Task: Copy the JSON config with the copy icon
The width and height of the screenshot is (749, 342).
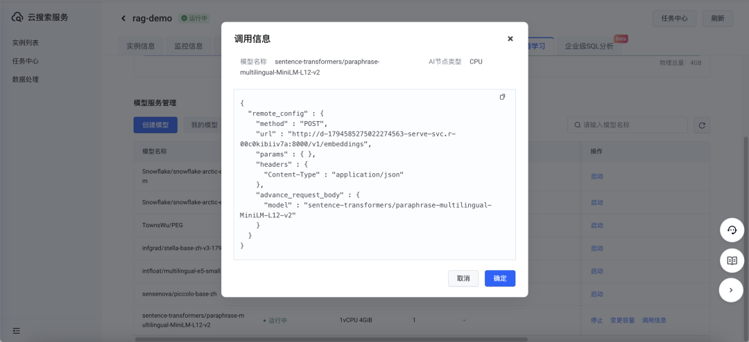Action: (502, 97)
